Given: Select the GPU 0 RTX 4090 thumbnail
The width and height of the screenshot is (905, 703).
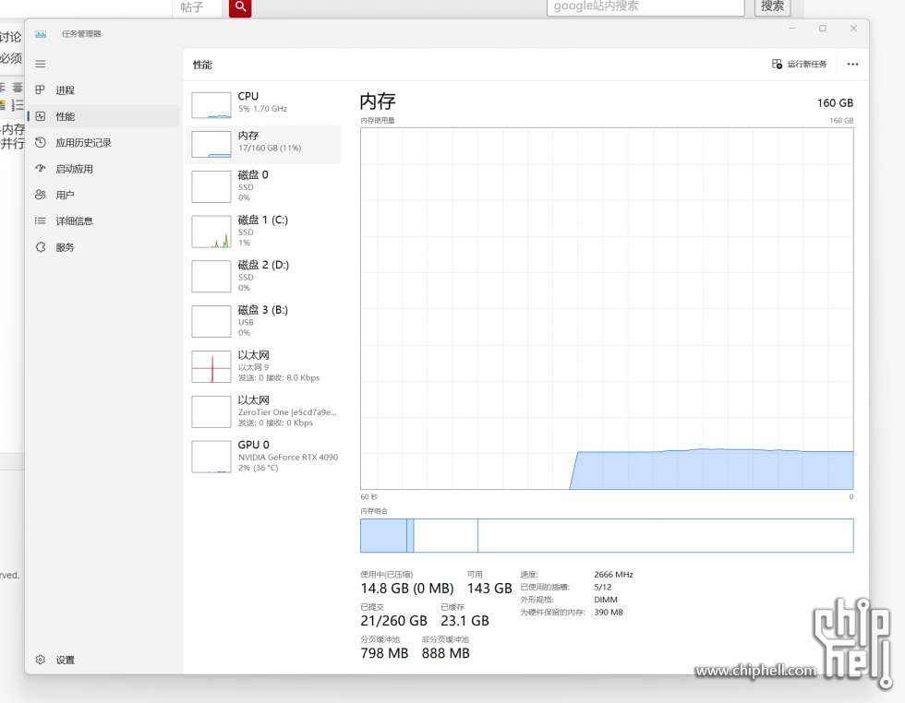Looking at the screenshot, I should pyautogui.click(x=211, y=456).
